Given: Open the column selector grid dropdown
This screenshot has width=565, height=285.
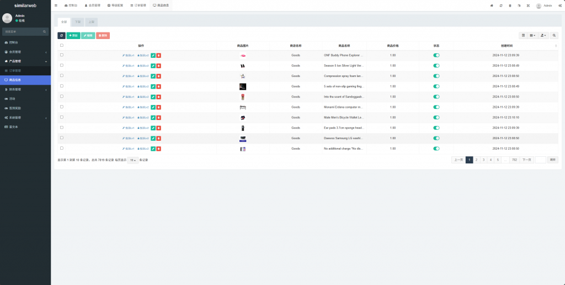Looking at the screenshot, I should coord(532,35).
